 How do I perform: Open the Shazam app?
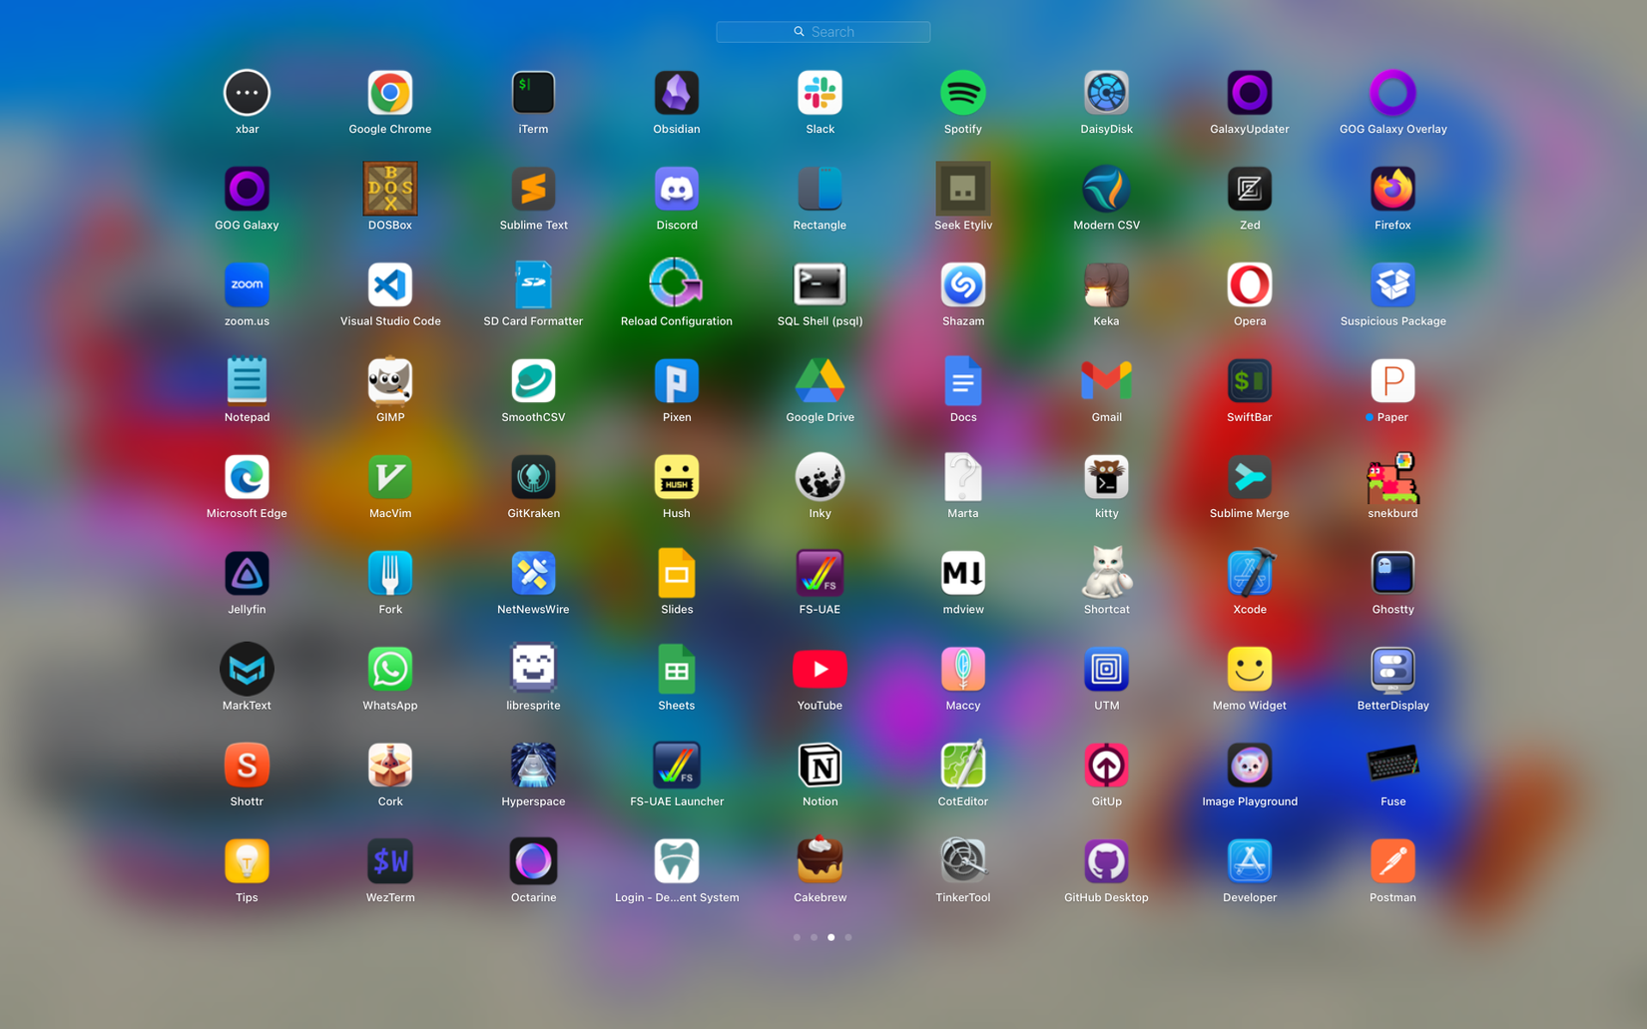[962, 284]
